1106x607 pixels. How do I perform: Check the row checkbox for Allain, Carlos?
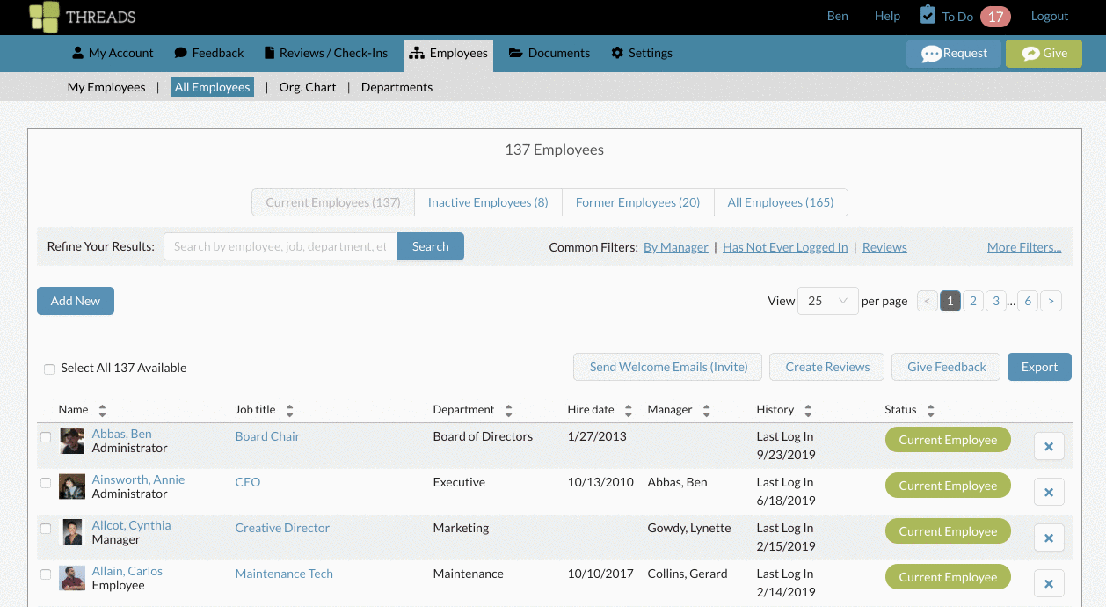pyautogui.click(x=47, y=574)
